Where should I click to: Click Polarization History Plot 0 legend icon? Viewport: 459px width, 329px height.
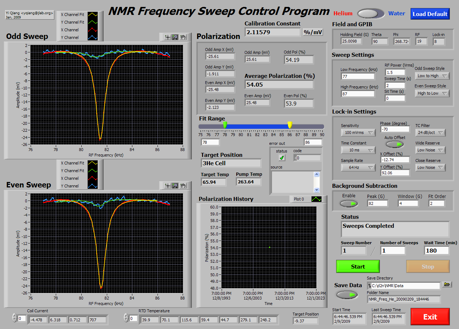tap(316, 199)
